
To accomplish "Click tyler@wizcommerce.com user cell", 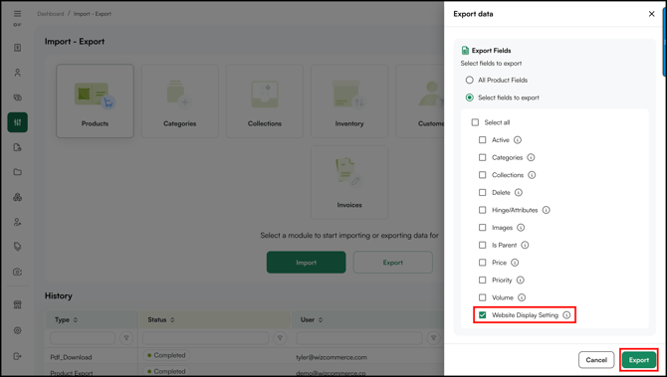I will [332, 357].
